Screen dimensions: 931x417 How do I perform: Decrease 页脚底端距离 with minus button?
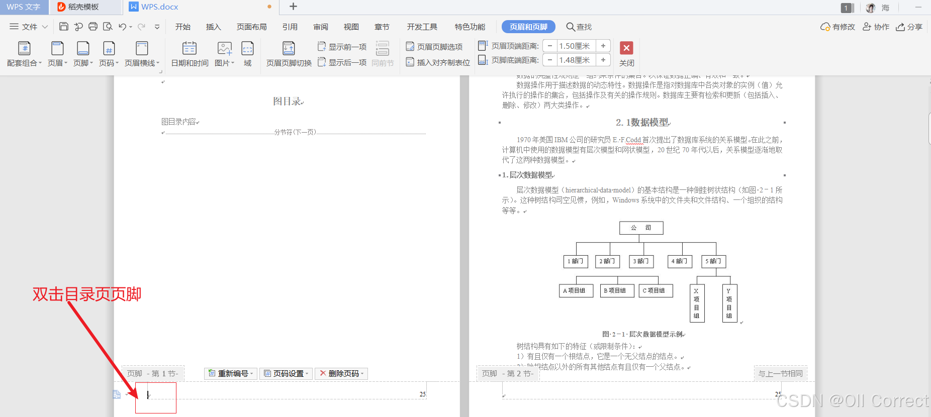point(550,60)
